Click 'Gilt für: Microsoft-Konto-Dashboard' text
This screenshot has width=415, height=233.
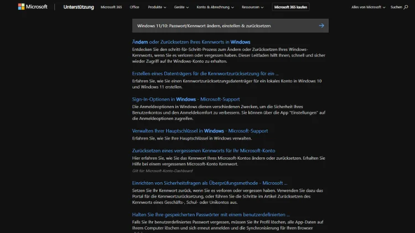point(162,171)
